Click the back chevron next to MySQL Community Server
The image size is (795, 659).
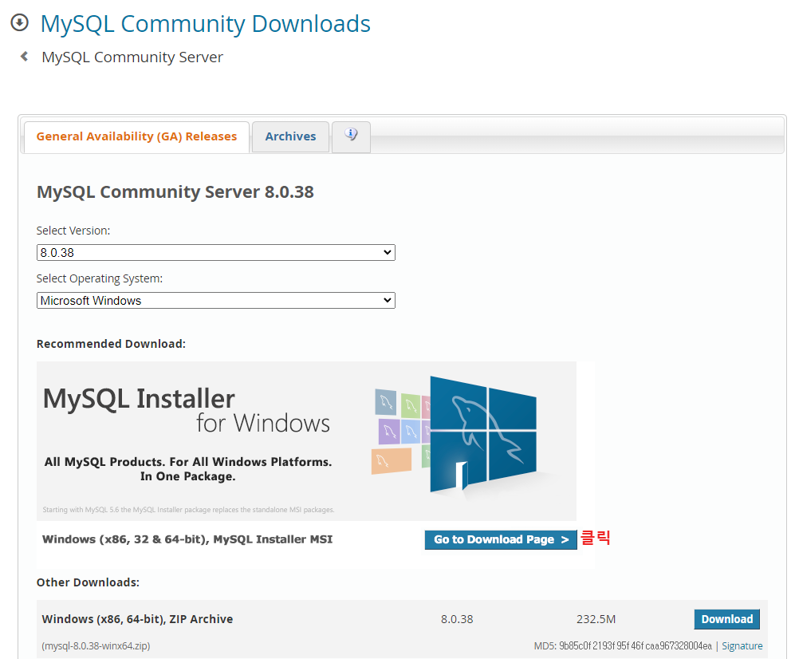click(24, 57)
